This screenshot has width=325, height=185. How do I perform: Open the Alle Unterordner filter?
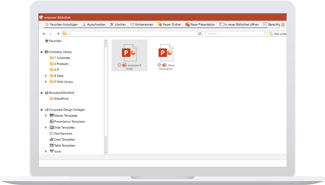click(278, 34)
